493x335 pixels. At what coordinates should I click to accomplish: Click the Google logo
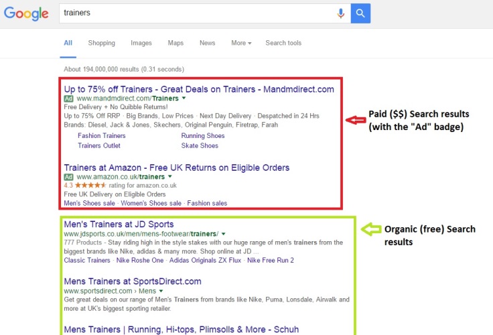(26, 13)
